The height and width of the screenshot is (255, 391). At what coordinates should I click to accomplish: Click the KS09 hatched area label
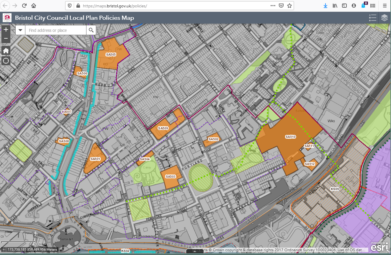pos(335,189)
